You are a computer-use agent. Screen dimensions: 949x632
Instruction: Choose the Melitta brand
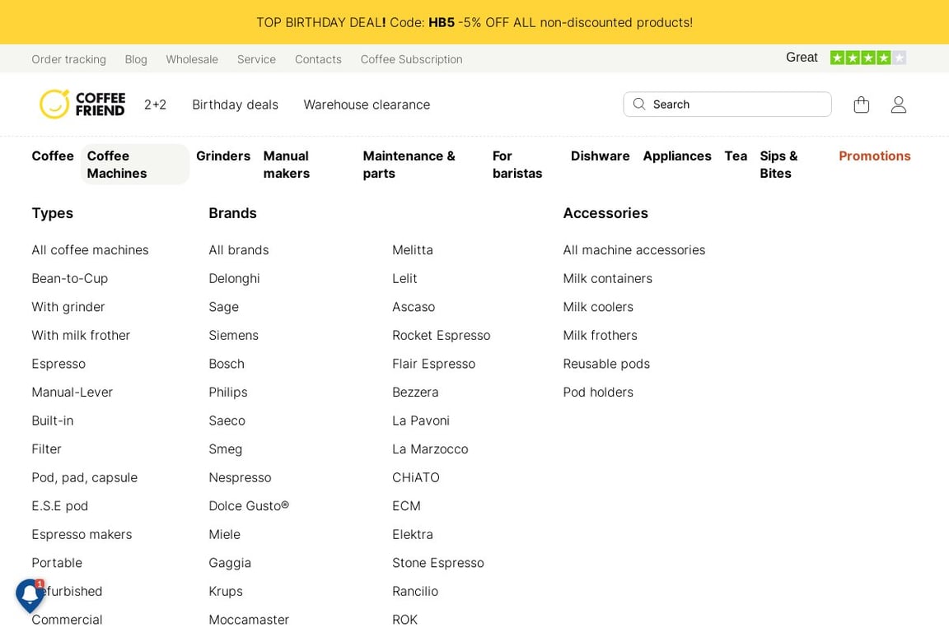pos(412,250)
